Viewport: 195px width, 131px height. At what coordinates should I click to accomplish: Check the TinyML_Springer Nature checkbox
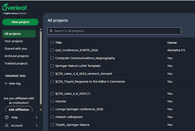click(x=52, y=125)
